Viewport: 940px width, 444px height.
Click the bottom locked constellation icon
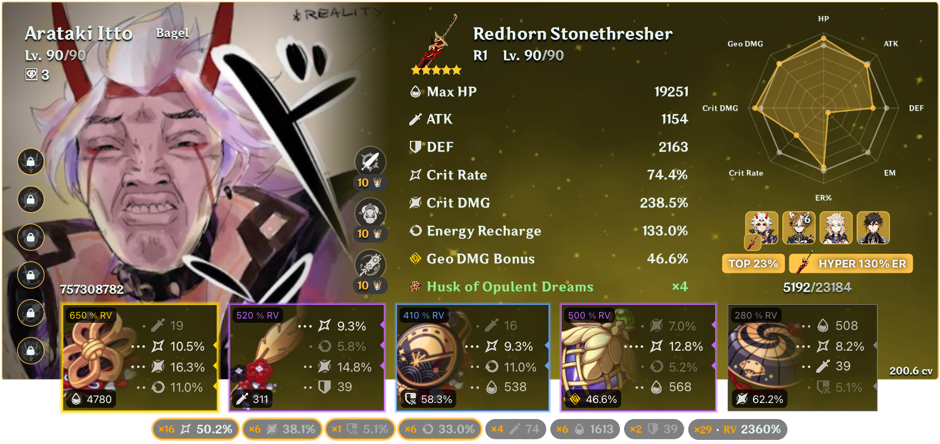click(31, 350)
